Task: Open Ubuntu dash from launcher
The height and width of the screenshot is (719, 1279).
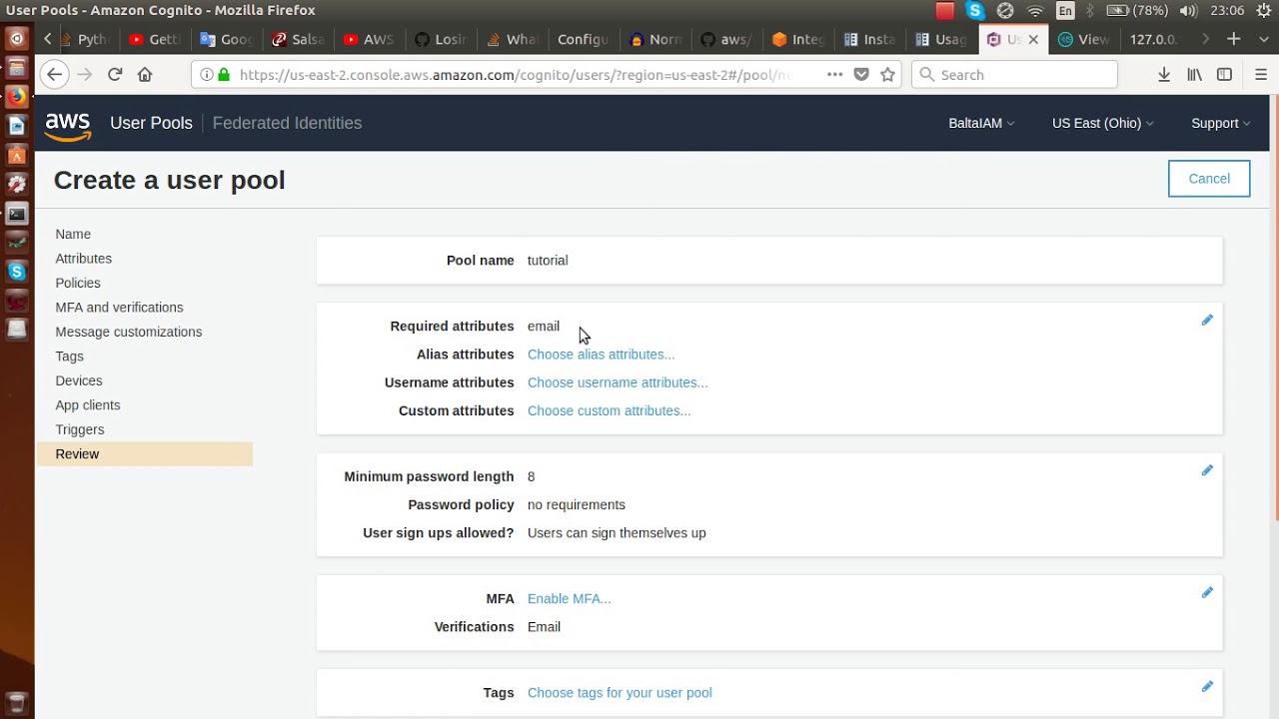Action: point(16,39)
